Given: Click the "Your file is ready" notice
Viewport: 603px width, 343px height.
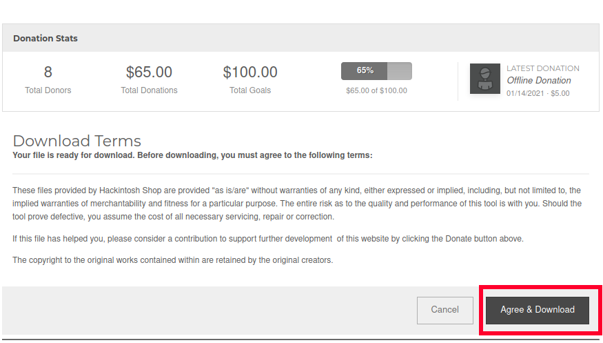Looking at the screenshot, I should tap(192, 155).
